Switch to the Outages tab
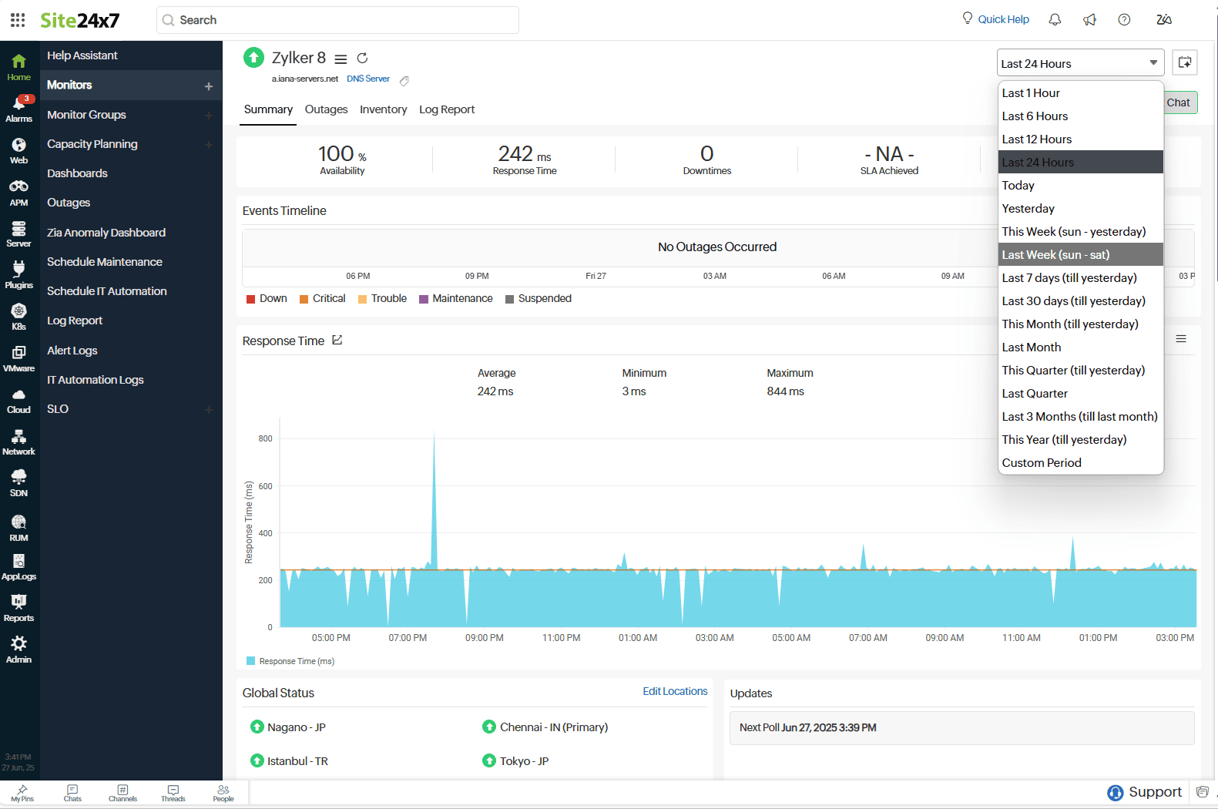Screen dimensions: 1218x809 [x=326, y=109]
